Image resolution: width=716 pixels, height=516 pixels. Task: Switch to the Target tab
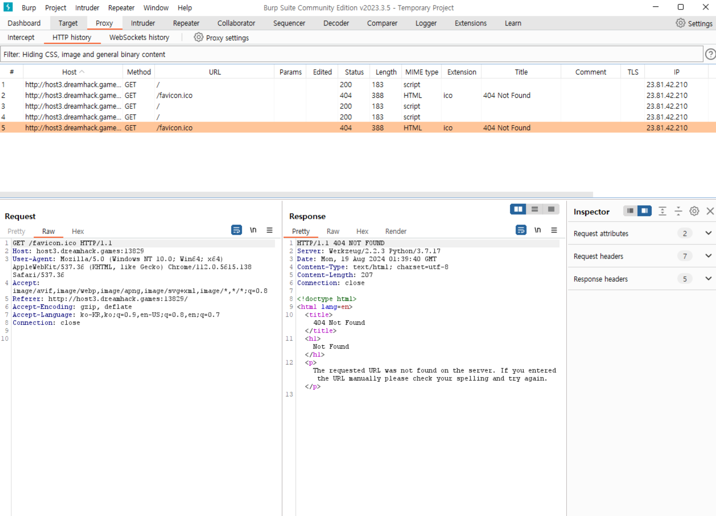pos(68,23)
